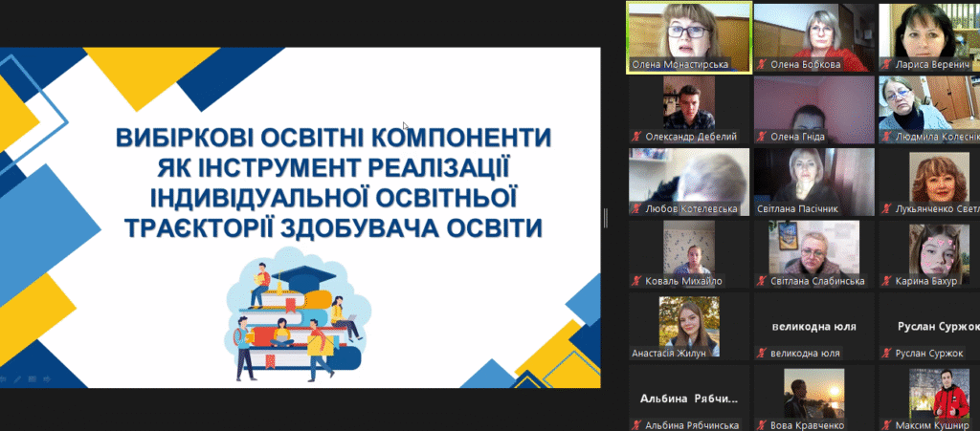The height and width of the screenshot is (431, 980).
Task: Click the Світлана Слабинська name label
Action: (817, 282)
